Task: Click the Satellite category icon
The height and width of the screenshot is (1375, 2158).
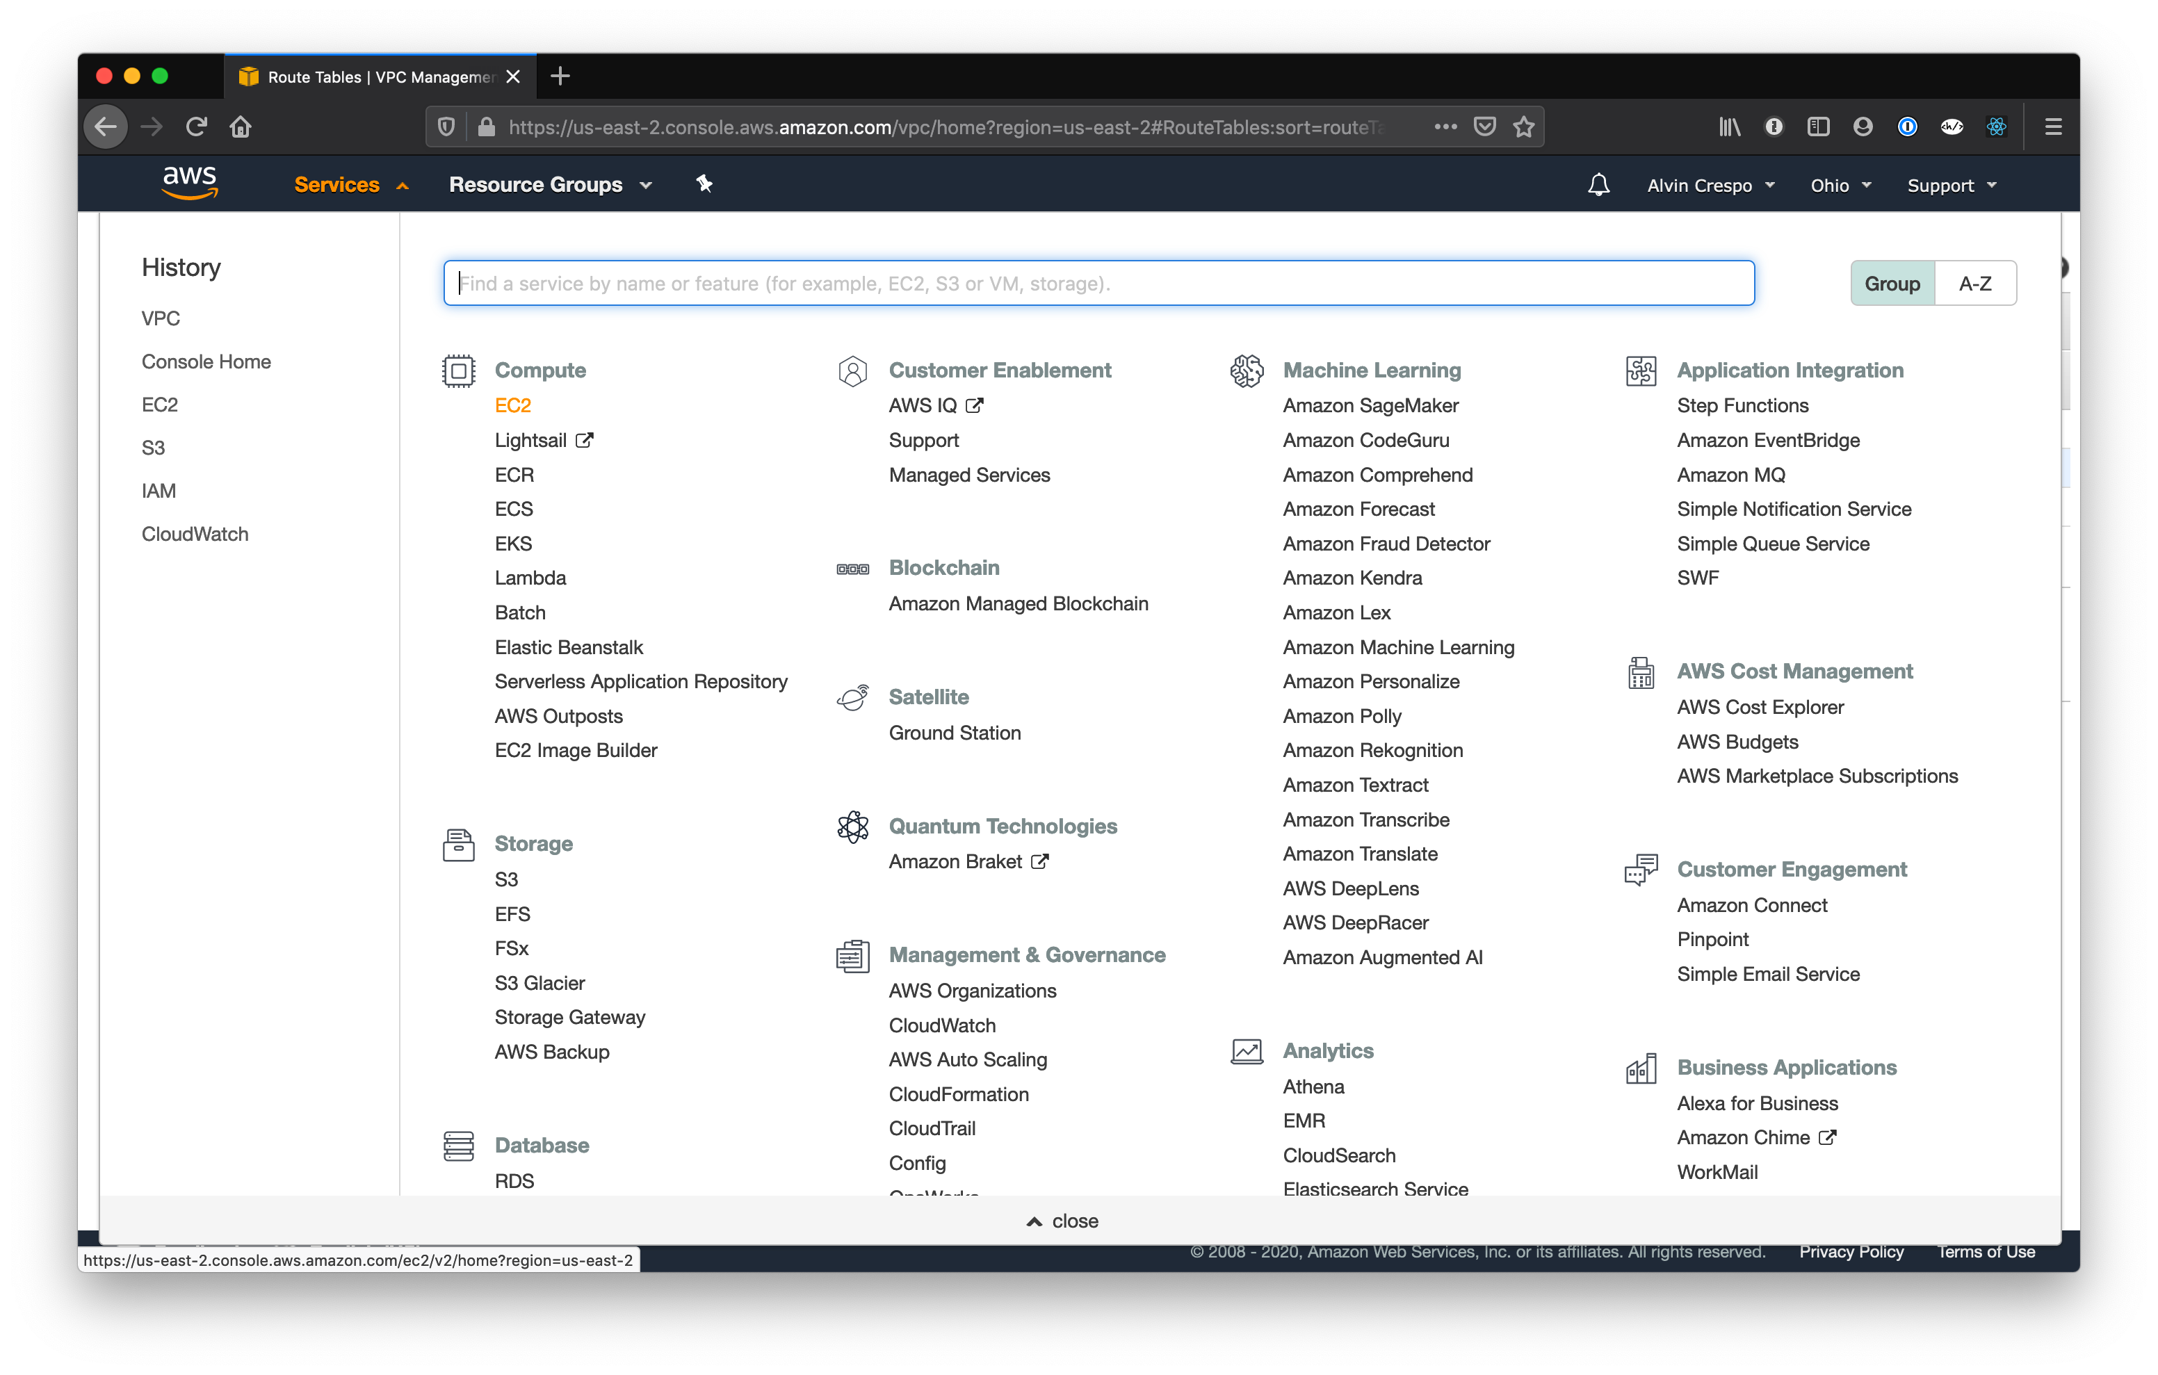Action: pyautogui.click(x=853, y=697)
